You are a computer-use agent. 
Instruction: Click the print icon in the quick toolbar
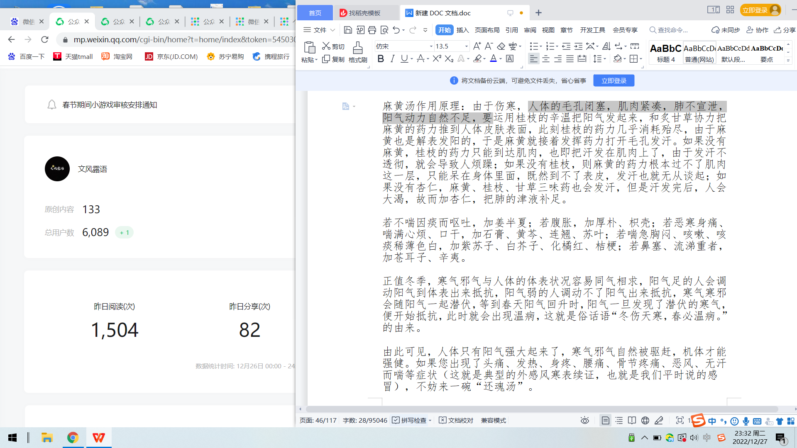(x=372, y=30)
